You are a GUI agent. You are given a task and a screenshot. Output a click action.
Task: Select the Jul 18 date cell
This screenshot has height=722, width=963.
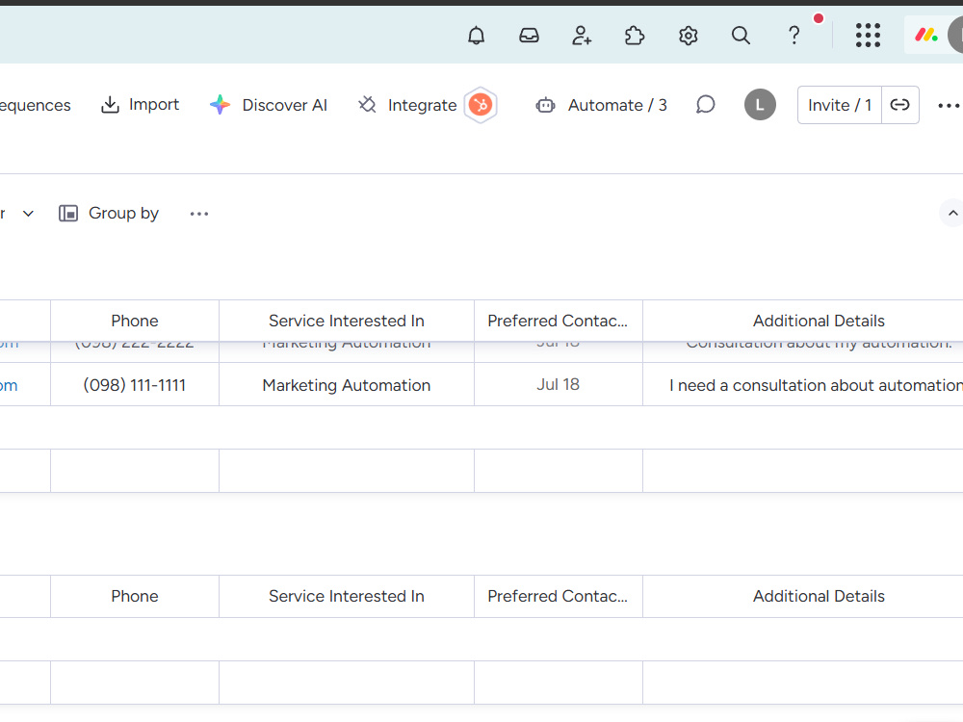(x=559, y=384)
